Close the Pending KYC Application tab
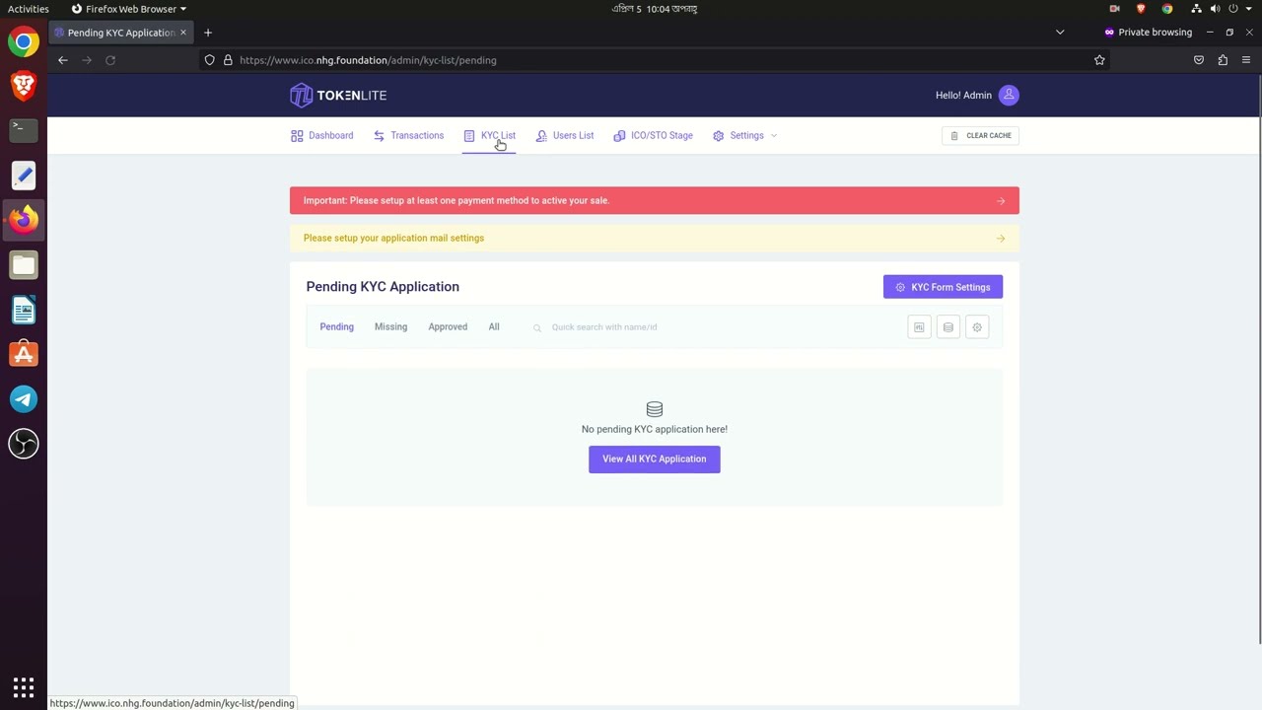This screenshot has width=1262, height=710. coord(182,33)
